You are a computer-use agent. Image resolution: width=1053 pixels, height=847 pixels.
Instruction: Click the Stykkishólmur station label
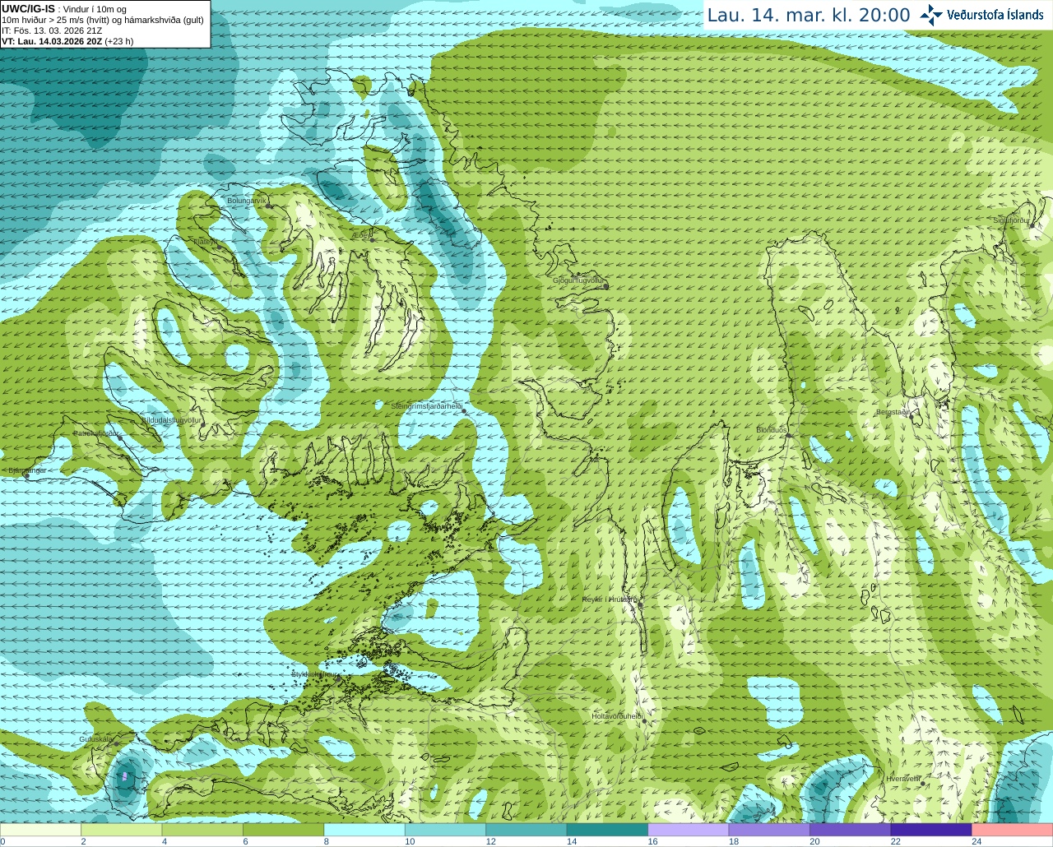(x=315, y=674)
